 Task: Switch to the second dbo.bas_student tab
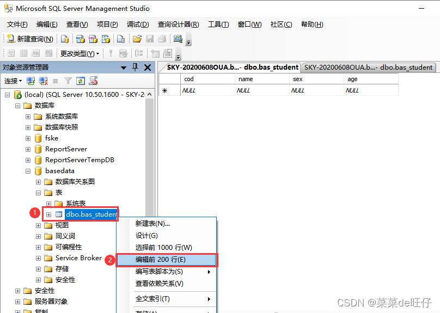pyautogui.click(x=368, y=67)
